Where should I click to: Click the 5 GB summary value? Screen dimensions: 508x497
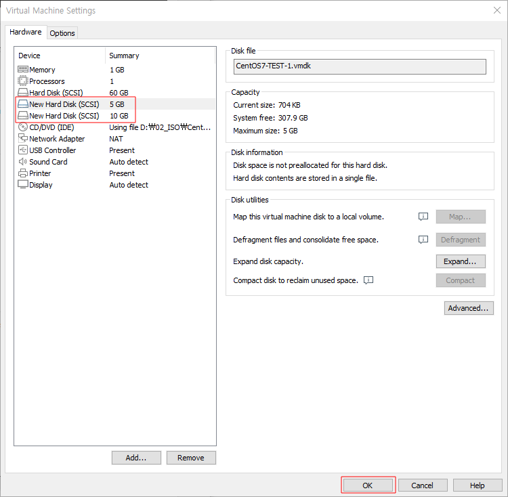(117, 104)
